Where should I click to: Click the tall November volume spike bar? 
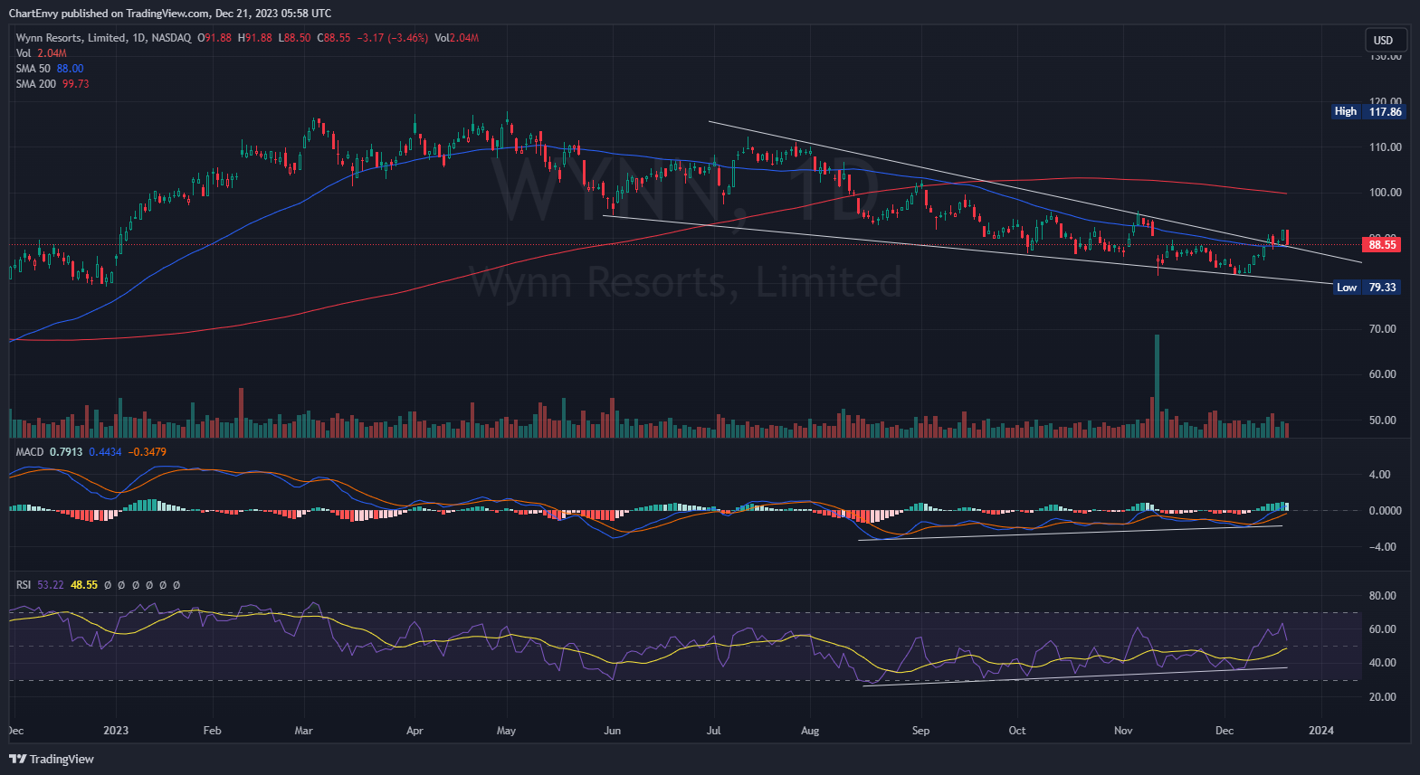click(x=1157, y=386)
